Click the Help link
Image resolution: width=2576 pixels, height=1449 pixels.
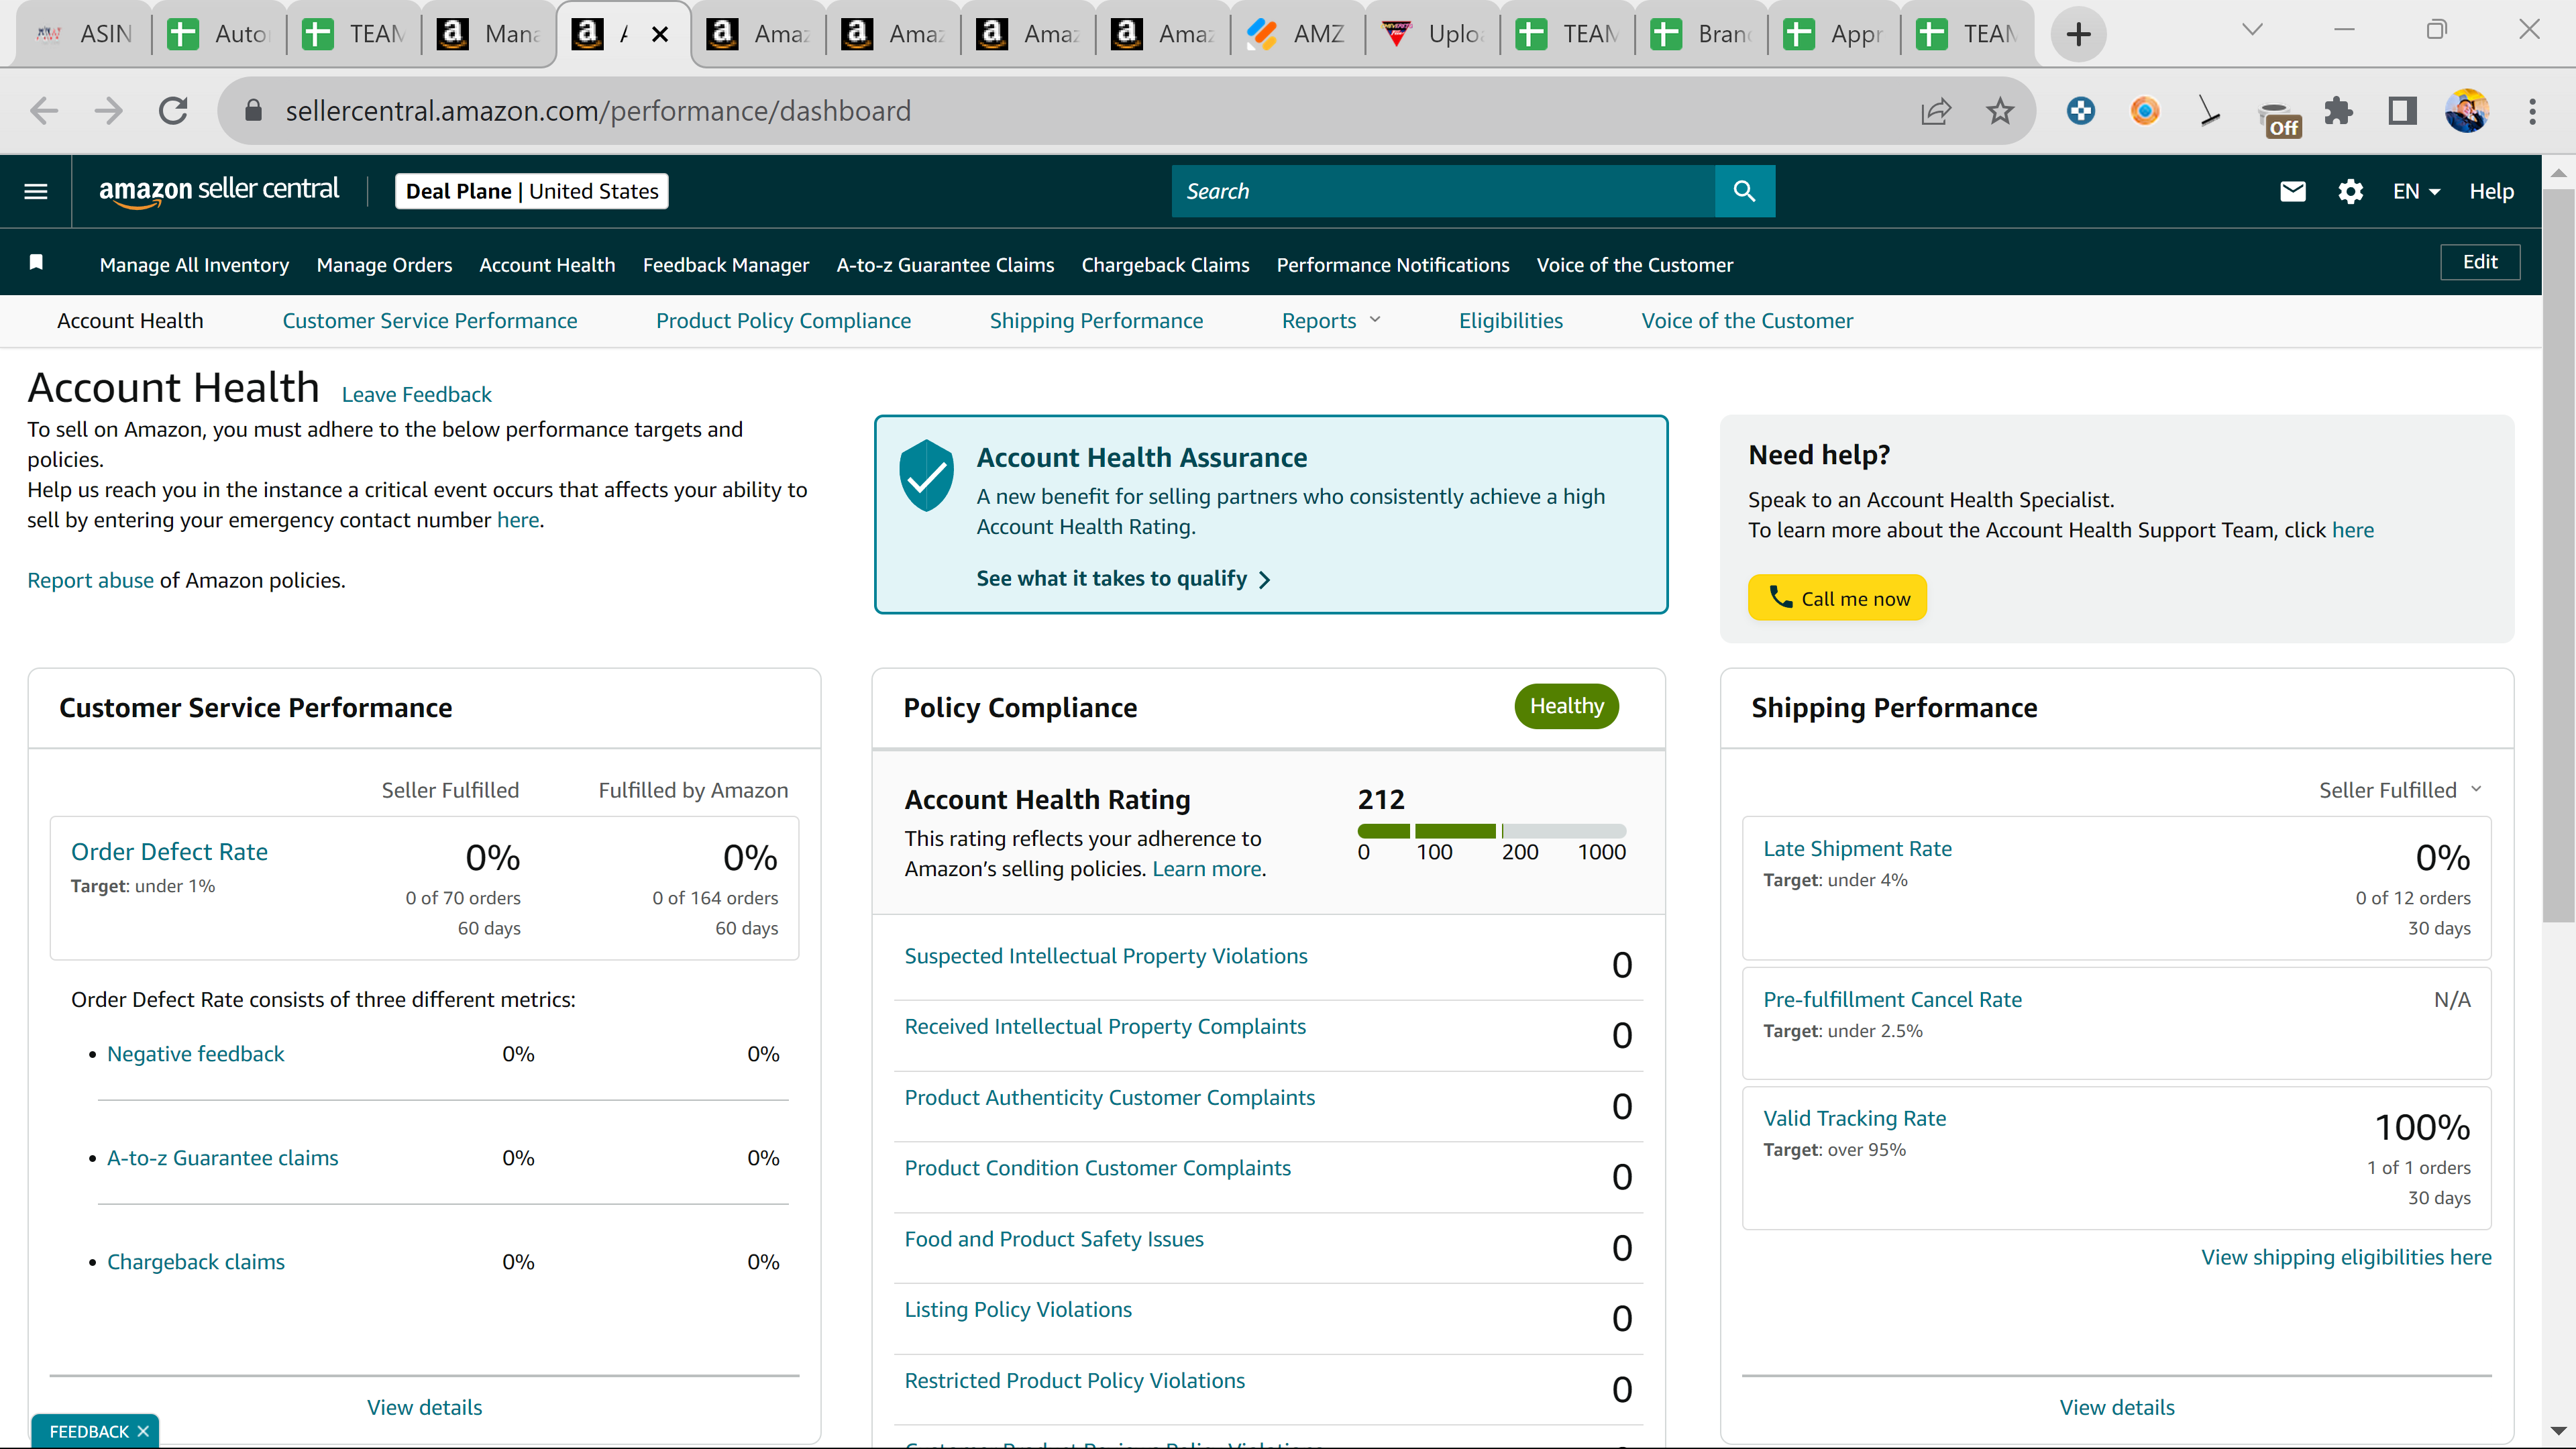click(2491, 191)
